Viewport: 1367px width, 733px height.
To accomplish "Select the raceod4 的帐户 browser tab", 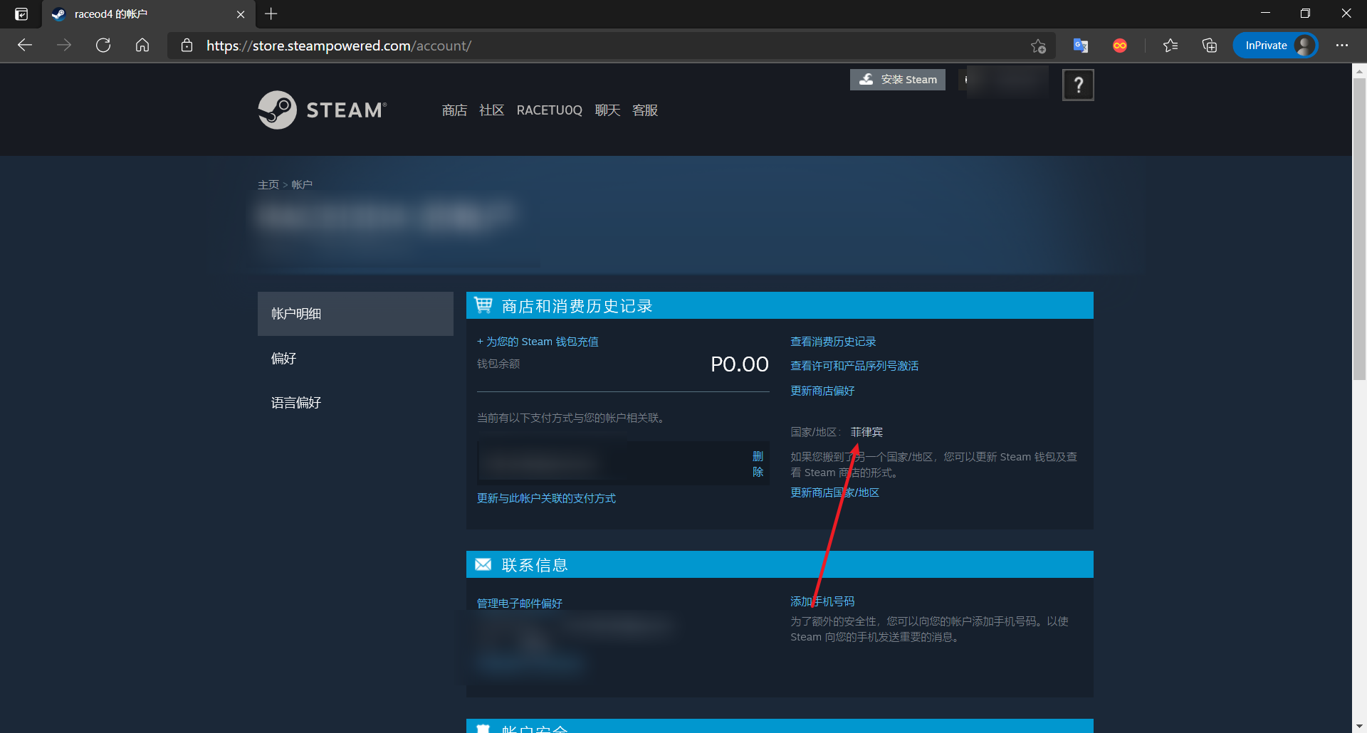I will click(x=149, y=14).
